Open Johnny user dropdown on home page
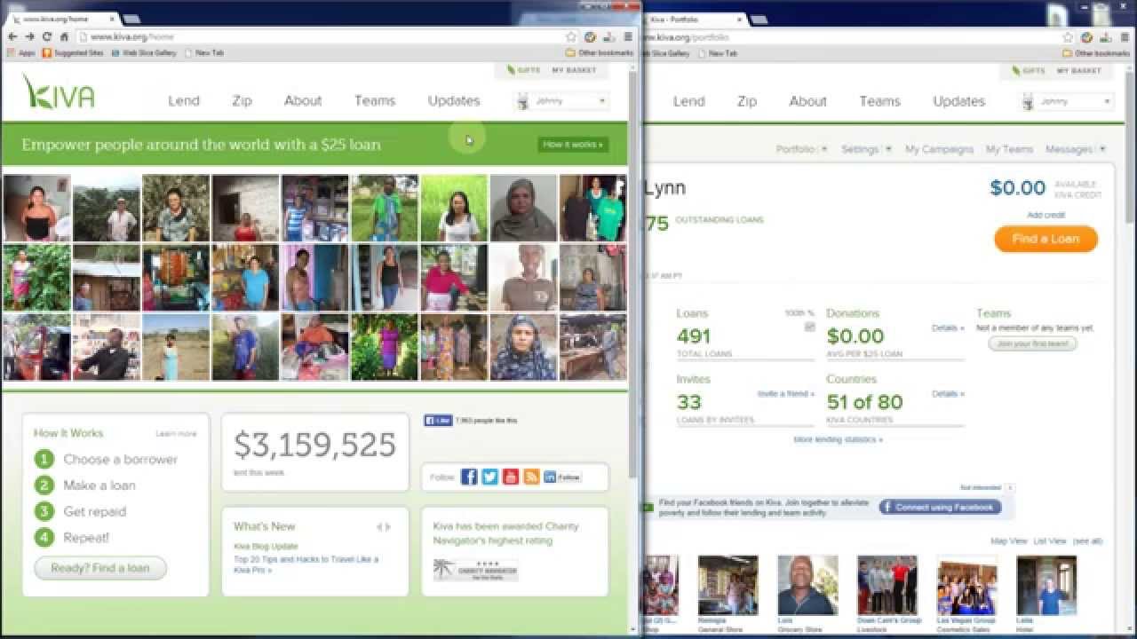The height and width of the screenshot is (639, 1137). (561, 101)
